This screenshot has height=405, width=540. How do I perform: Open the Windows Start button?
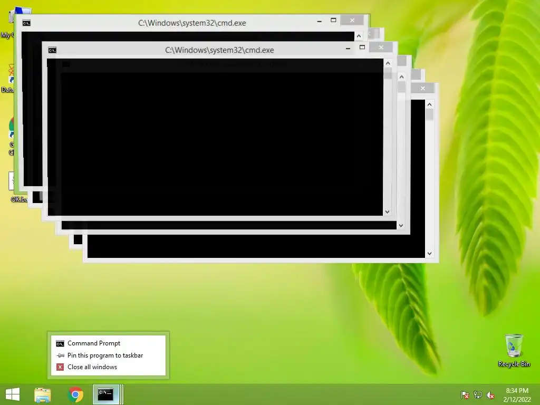point(13,394)
